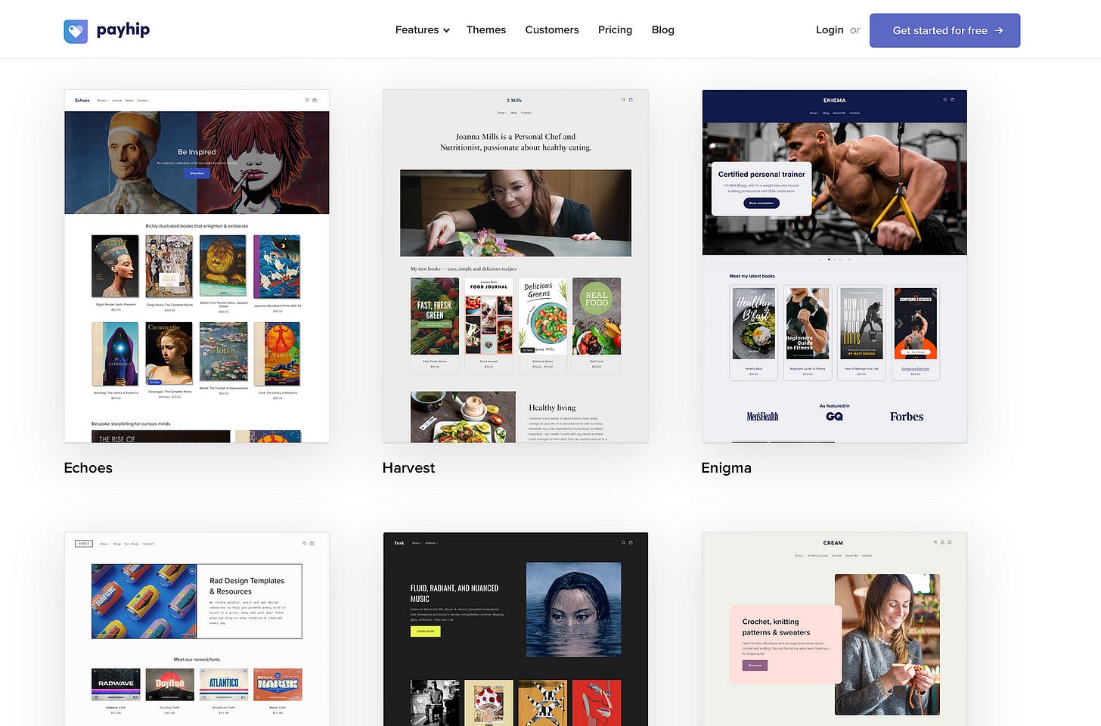Click search icon in Enigma preview
This screenshot has height=726, width=1101.
coord(945,100)
